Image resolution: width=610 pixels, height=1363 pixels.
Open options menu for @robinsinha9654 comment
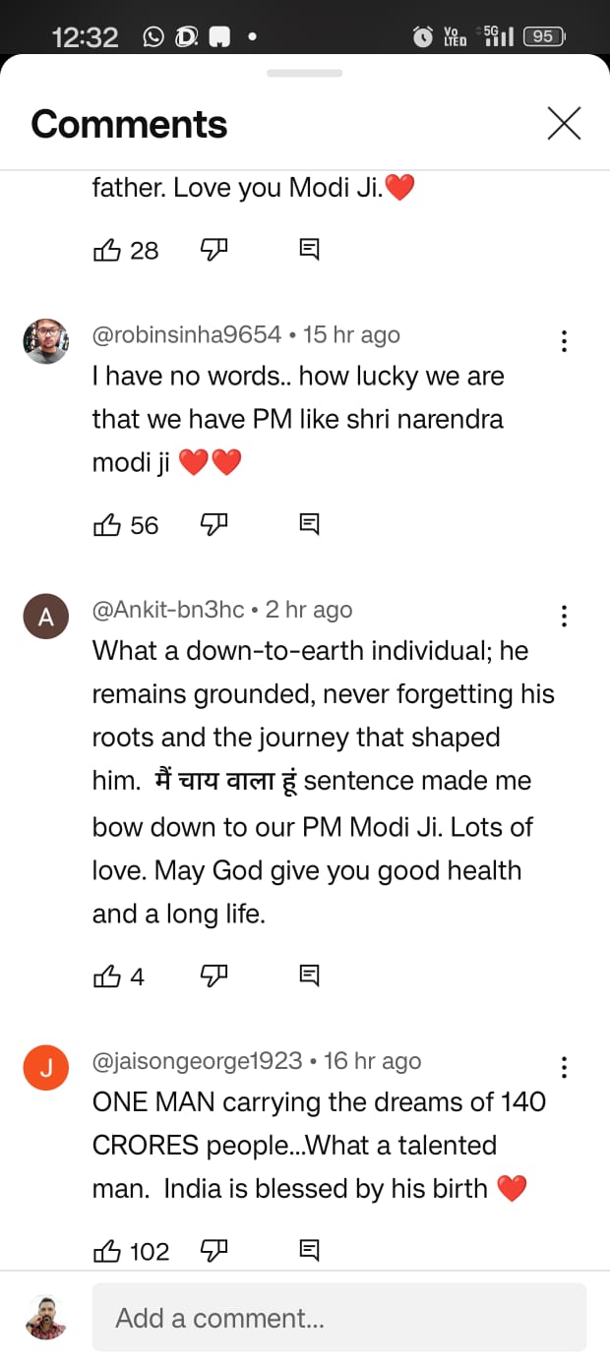[564, 341]
